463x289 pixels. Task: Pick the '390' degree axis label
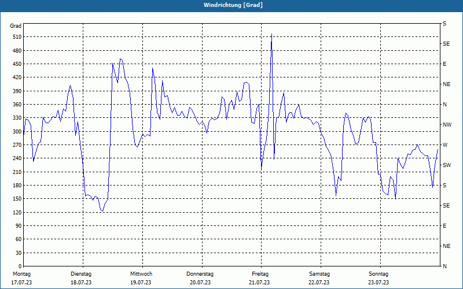(x=18, y=91)
